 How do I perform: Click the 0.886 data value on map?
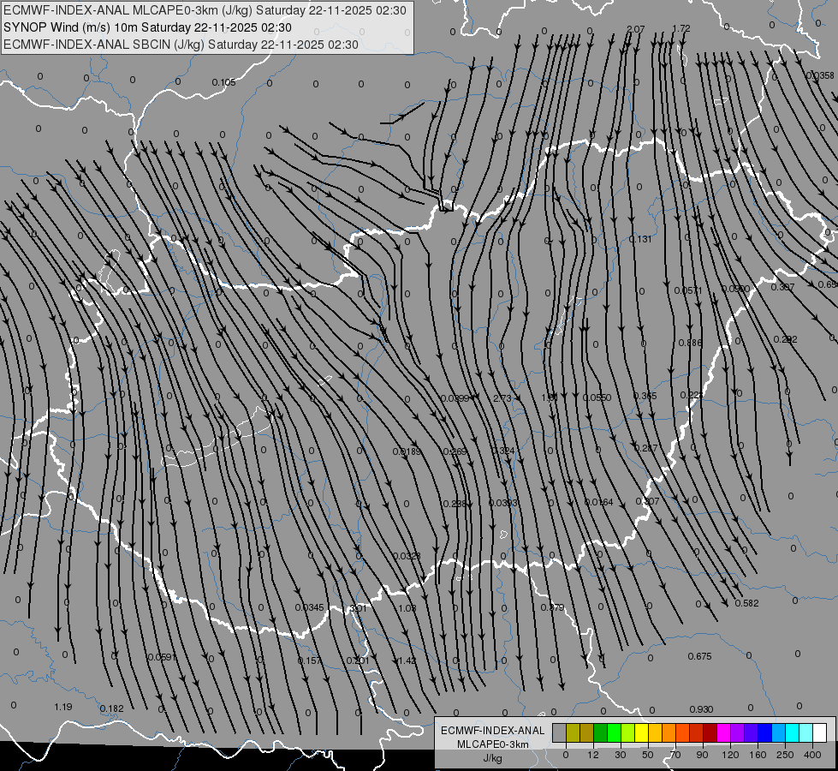690,343
